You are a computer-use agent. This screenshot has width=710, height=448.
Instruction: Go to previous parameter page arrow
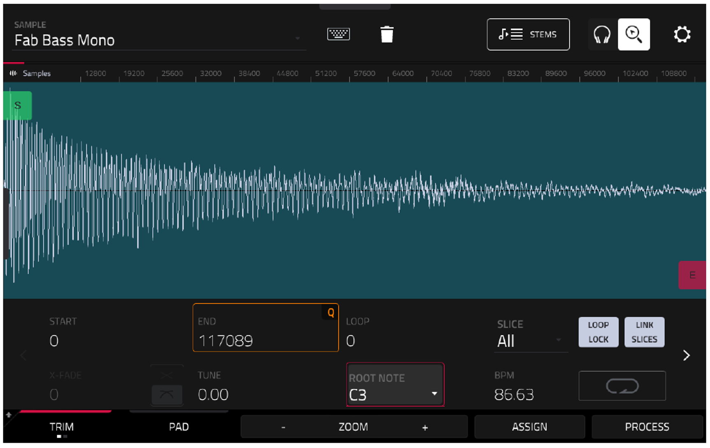point(23,356)
